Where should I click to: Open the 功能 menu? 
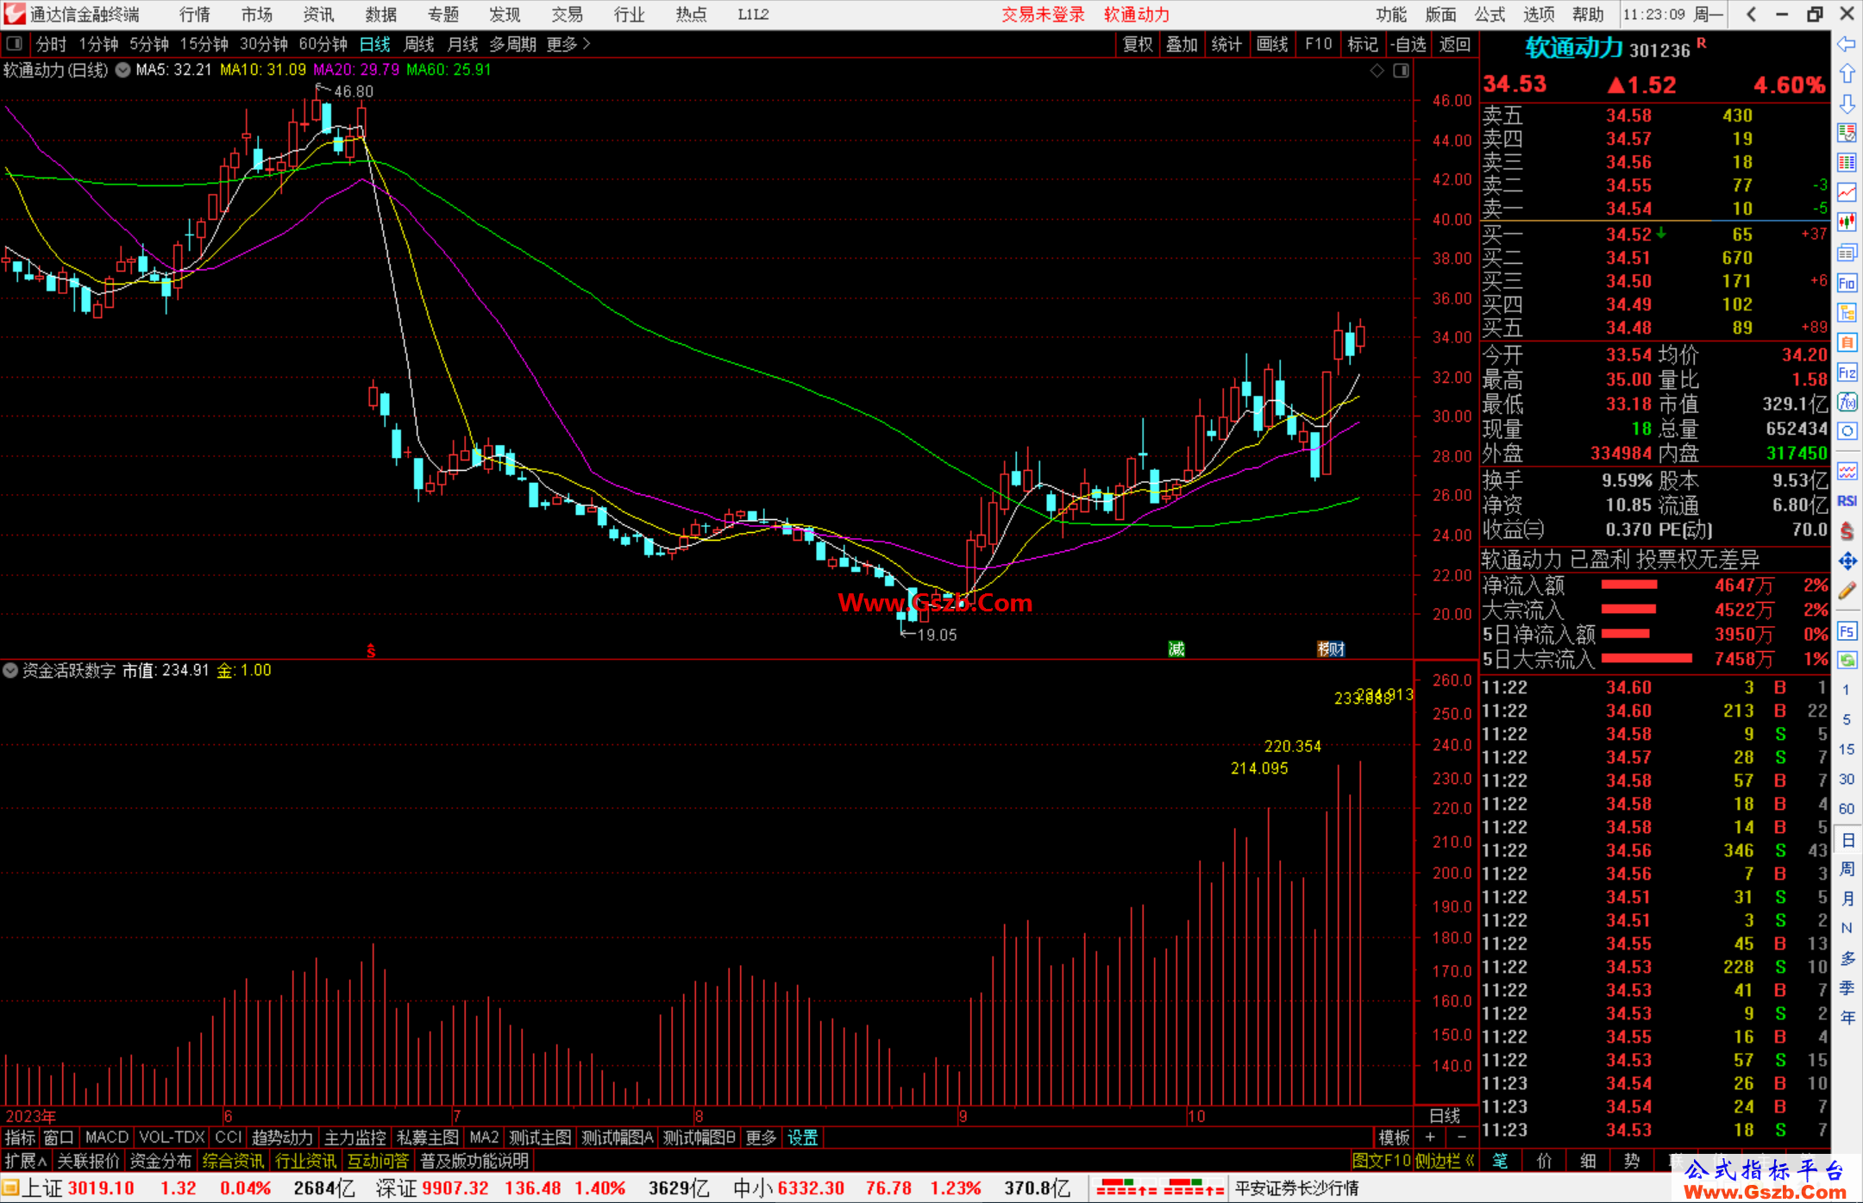pos(1391,15)
